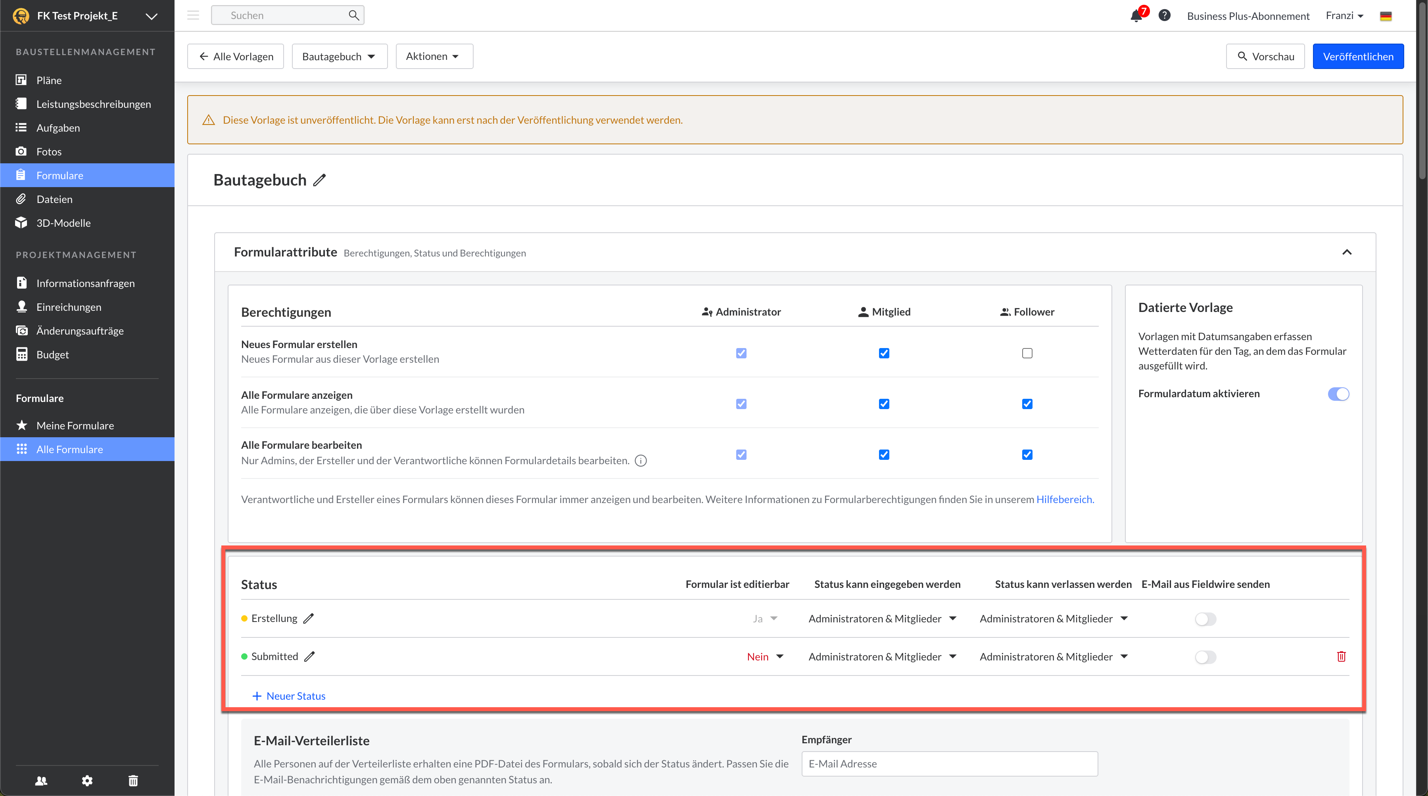Edit the Bautagebuch title pencil icon
This screenshot has height=796, width=1428.
319,180
